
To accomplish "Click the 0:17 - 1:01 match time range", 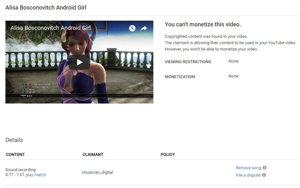I will coord(15,175).
